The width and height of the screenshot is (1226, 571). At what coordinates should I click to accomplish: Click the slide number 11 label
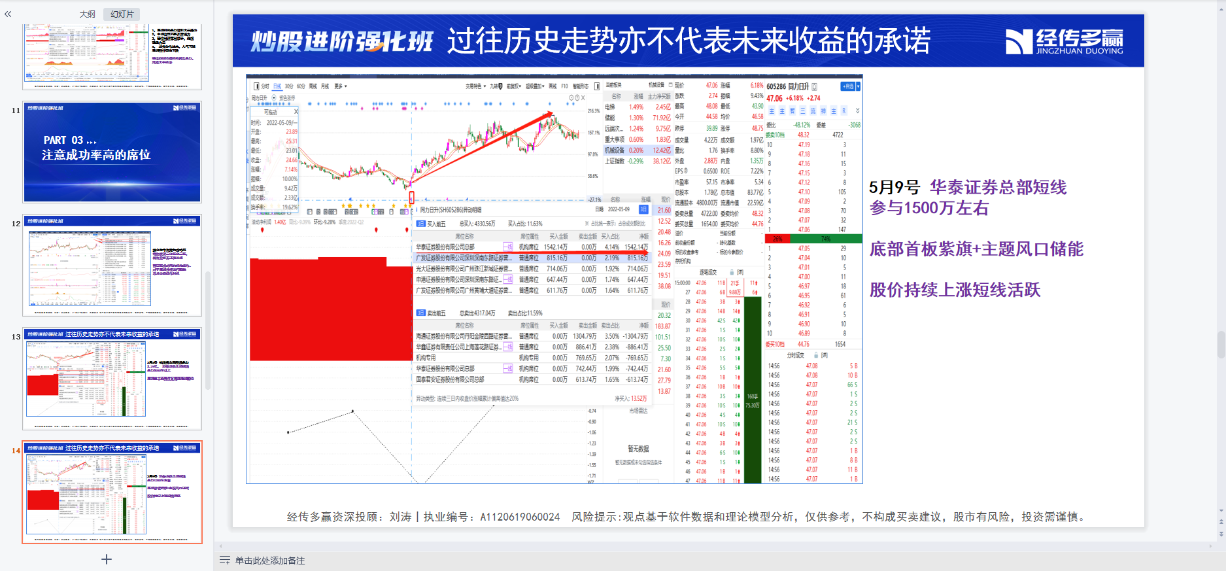coord(16,111)
